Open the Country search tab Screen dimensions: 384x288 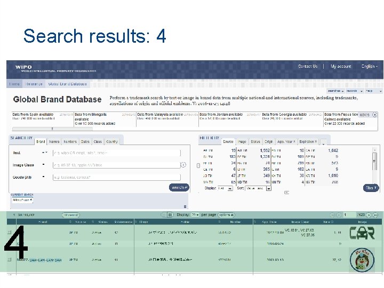coord(112,141)
